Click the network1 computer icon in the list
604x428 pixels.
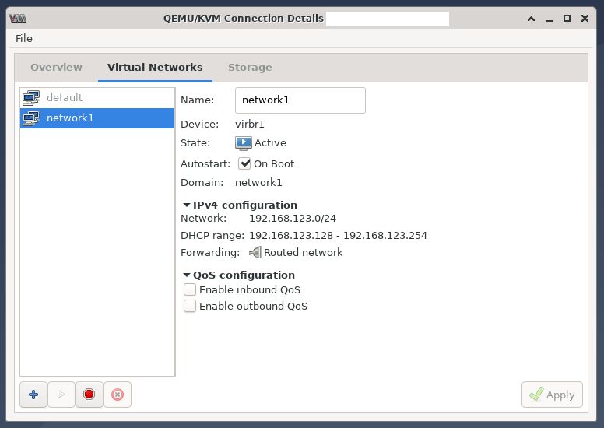tap(31, 118)
